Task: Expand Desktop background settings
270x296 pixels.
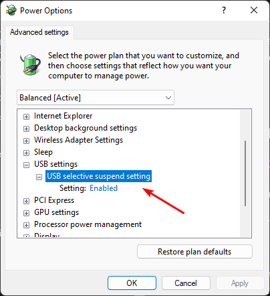Action: click(x=26, y=129)
